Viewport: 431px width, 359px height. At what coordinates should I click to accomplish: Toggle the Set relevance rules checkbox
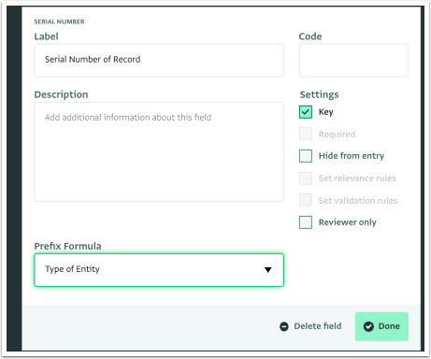[306, 179]
